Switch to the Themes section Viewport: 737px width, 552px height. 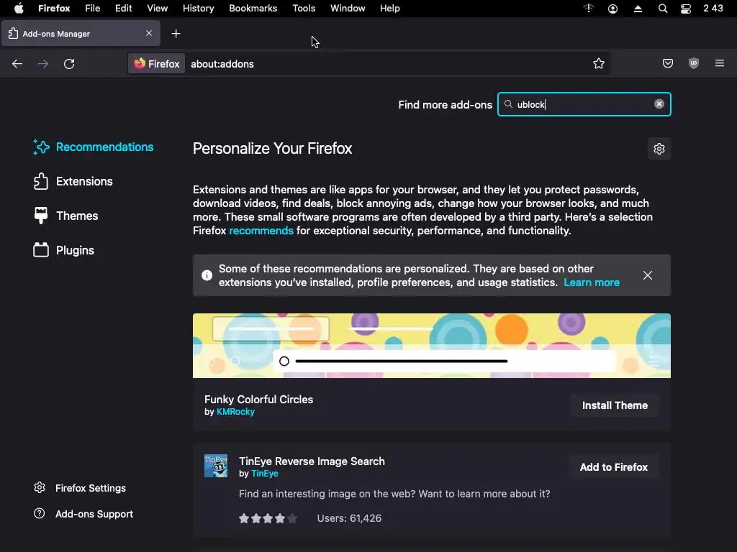(x=77, y=216)
